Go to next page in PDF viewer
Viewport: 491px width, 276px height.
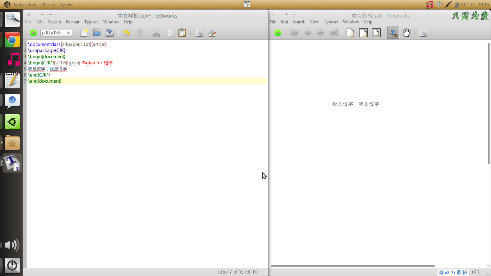tap(321, 33)
